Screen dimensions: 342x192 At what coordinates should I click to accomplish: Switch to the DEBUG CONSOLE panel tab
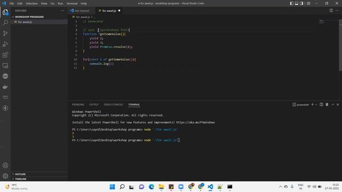point(113,105)
